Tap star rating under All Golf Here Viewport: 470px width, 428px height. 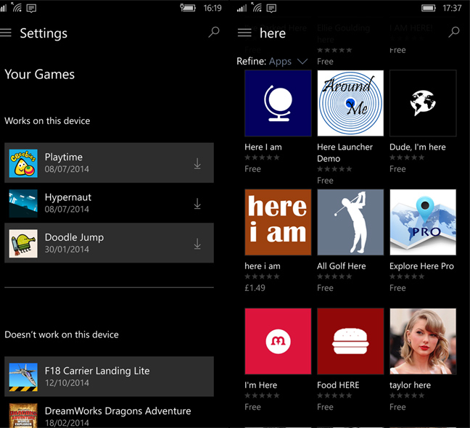[x=334, y=276]
